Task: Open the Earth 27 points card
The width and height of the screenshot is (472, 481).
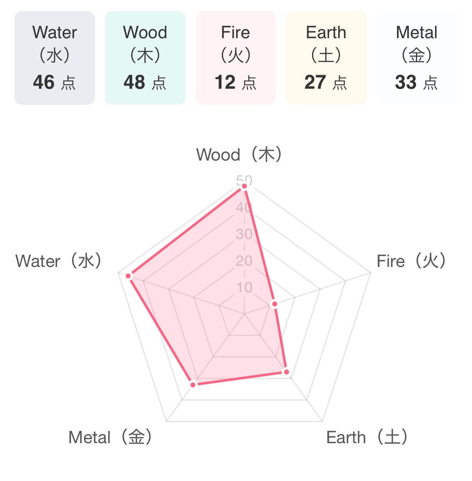Action: (x=326, y=58)
